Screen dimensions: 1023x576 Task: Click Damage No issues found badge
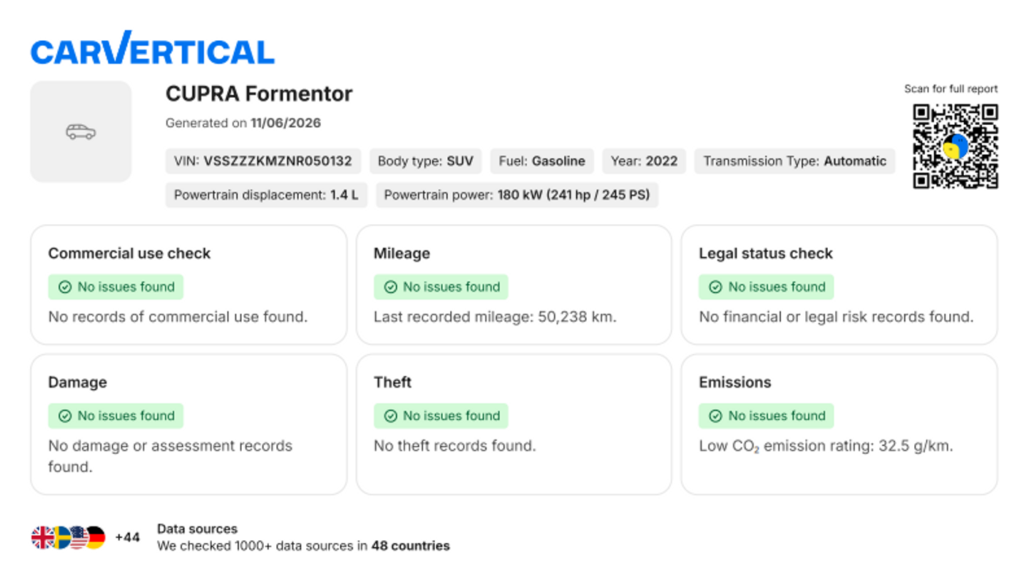115,416
